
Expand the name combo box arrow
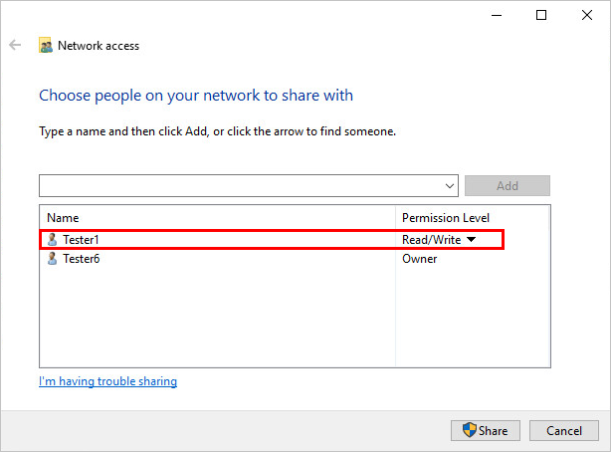click(449, 186)
